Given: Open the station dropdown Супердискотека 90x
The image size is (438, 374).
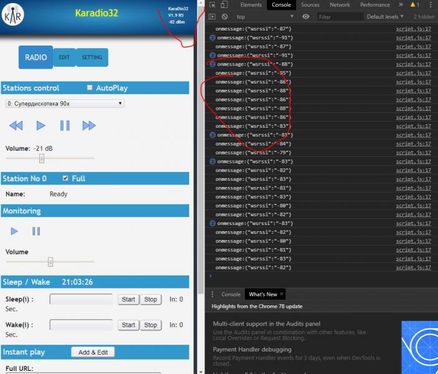Looking at the screenshot, I should pos(65,103).
